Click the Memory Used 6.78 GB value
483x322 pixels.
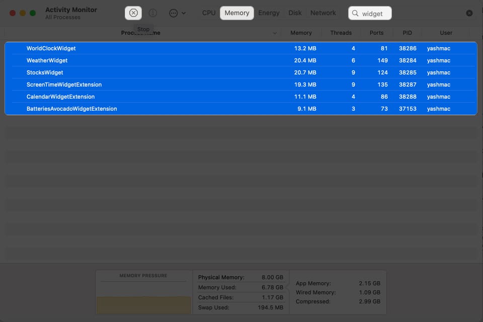[x=272, y=287]
